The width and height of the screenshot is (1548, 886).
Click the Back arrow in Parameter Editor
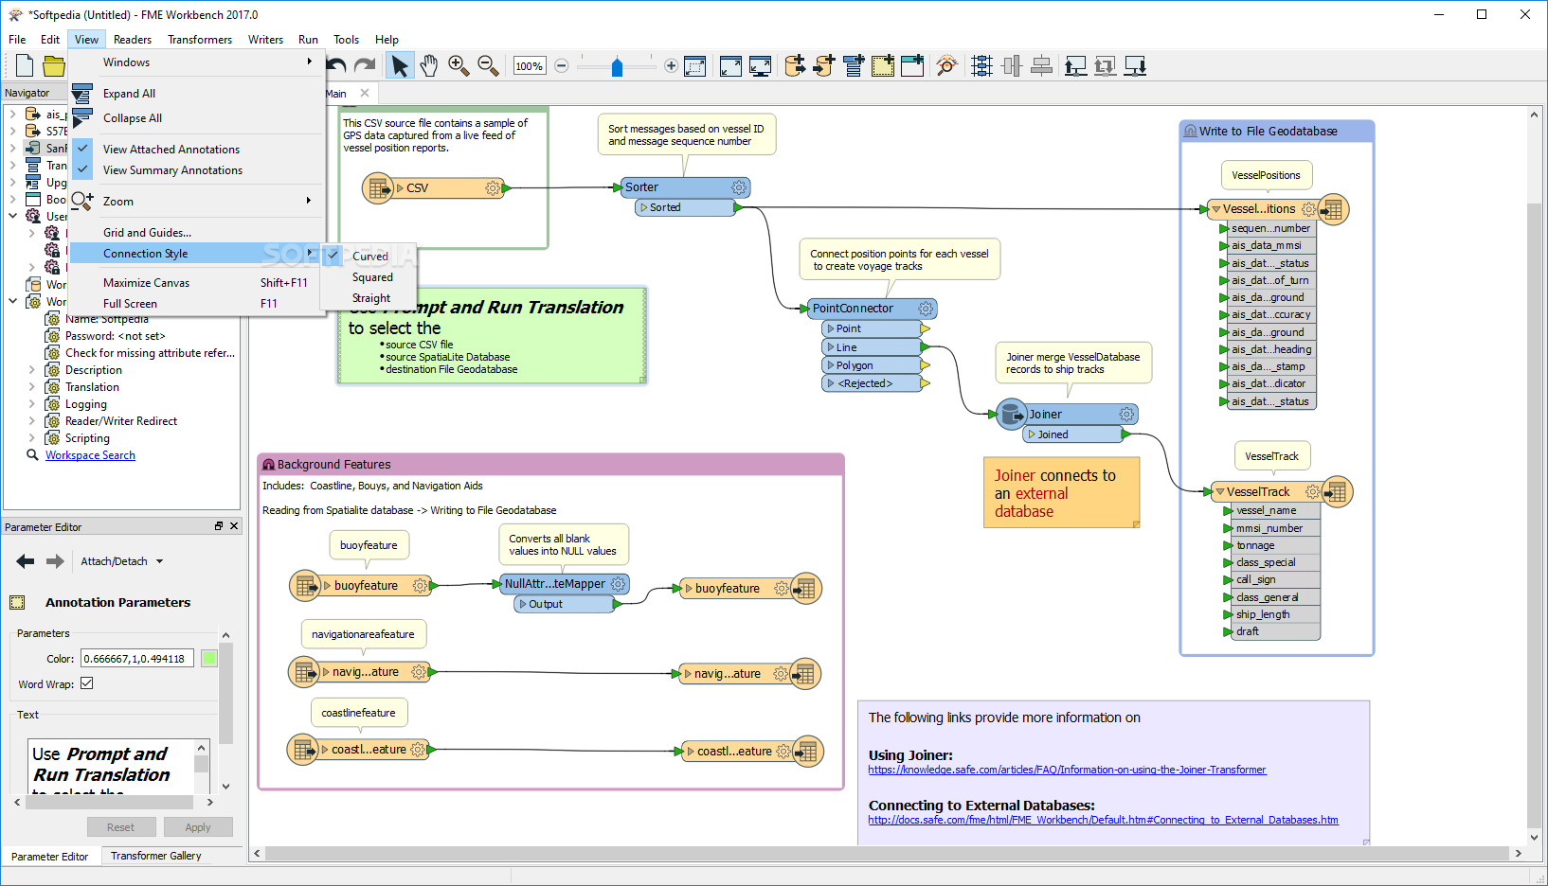[x=26, y=561]
